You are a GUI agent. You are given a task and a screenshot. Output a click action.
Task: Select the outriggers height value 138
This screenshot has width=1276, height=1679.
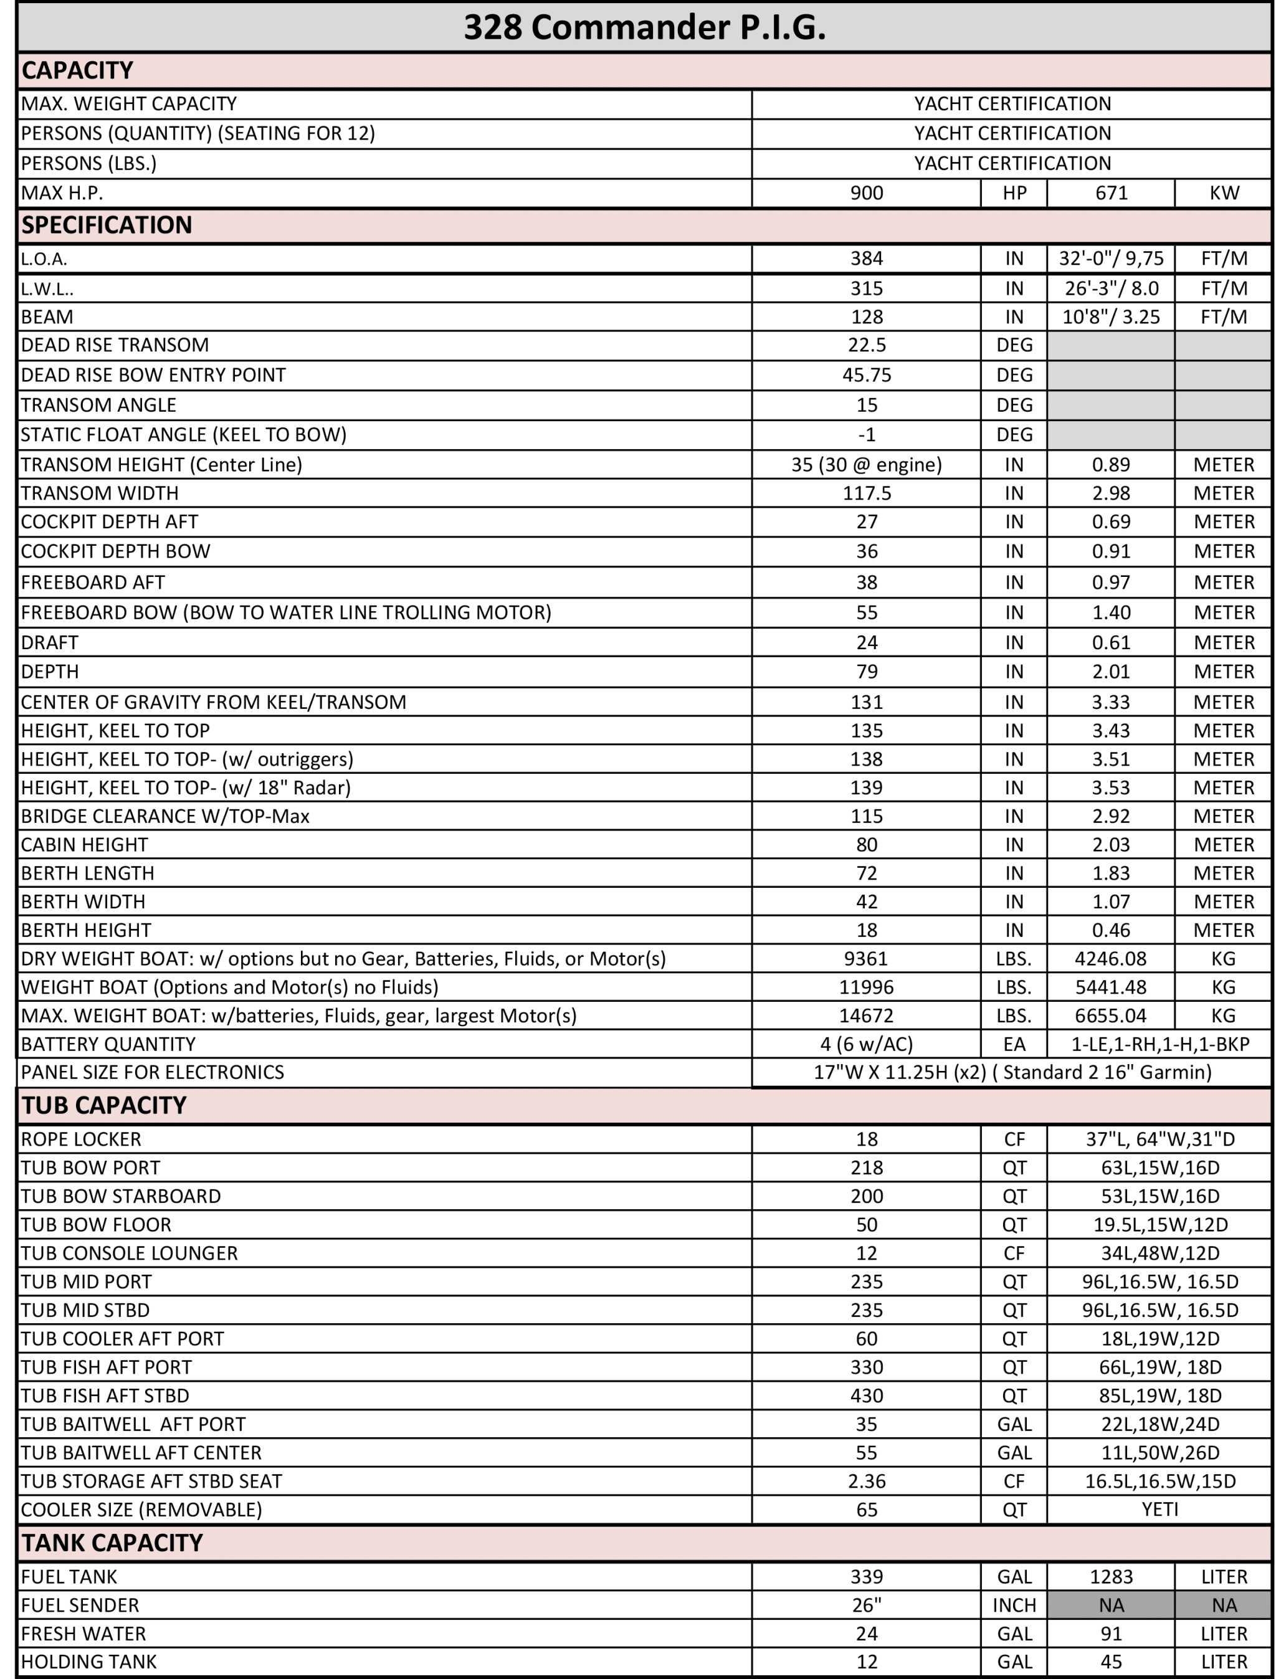pos(867,759)
